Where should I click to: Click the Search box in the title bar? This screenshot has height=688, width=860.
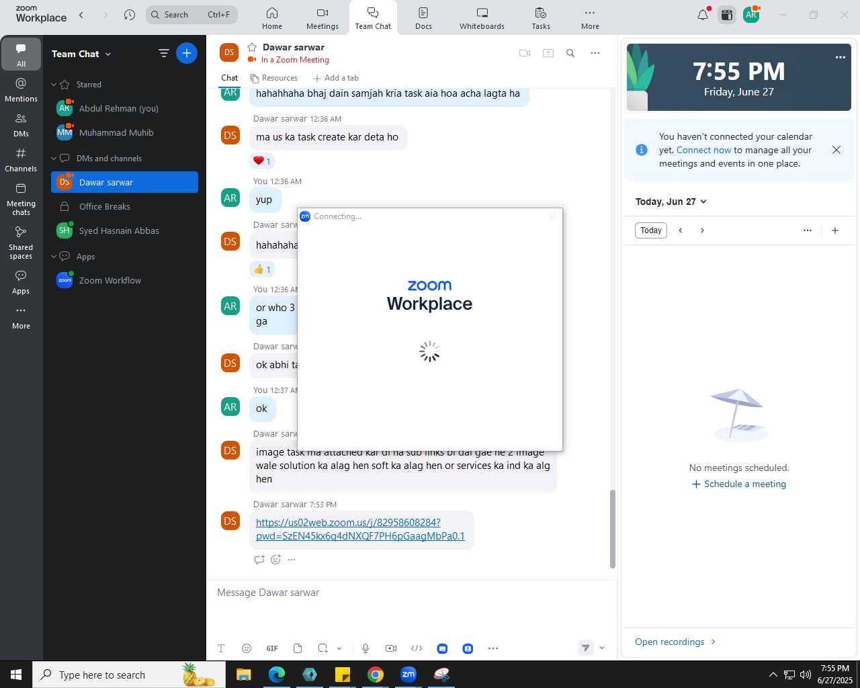click(191, 15)
